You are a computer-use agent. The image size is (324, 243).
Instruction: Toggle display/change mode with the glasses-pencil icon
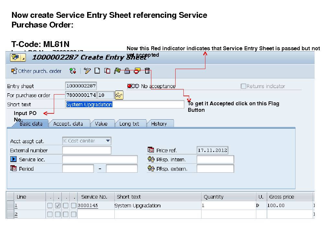pos(87,71)
